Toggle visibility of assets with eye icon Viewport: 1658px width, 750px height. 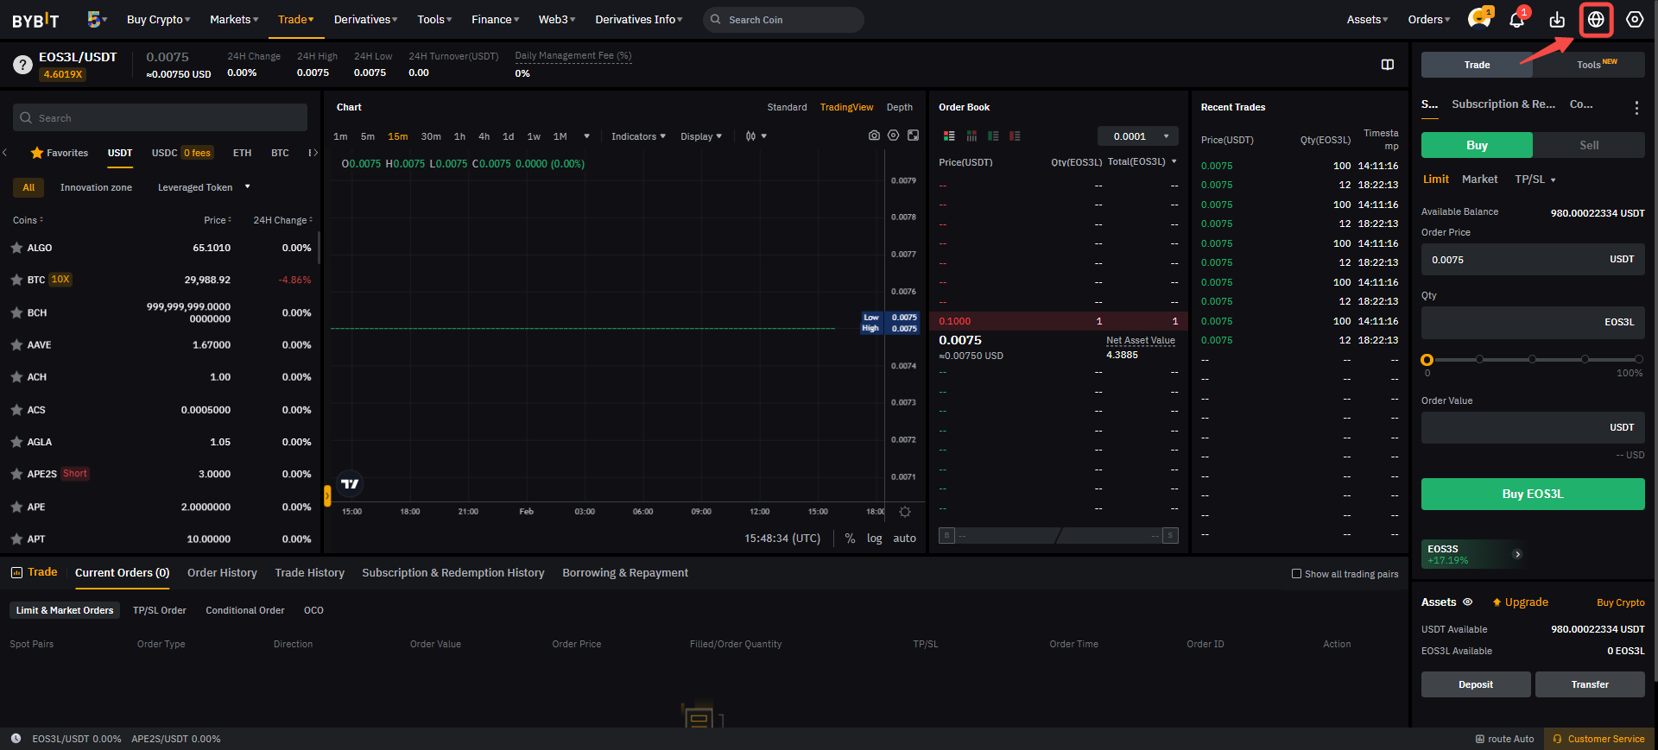[x=1467, y=602]
